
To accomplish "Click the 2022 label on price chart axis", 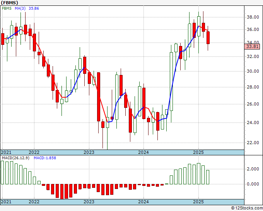I will coord(34,152).
